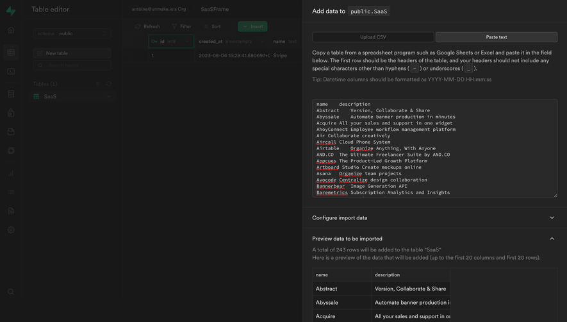The image size is (567, 322).
Task: Open antoine@unmake.io's Org breadcrumb
Action: coord(159,9)
